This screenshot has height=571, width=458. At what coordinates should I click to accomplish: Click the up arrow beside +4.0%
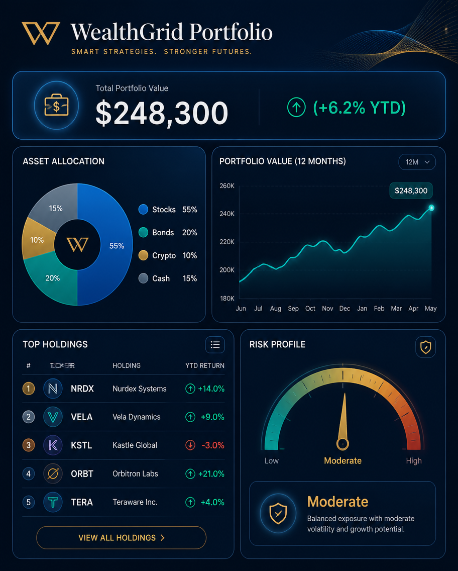pyautogui.click(x=190, y=502)
